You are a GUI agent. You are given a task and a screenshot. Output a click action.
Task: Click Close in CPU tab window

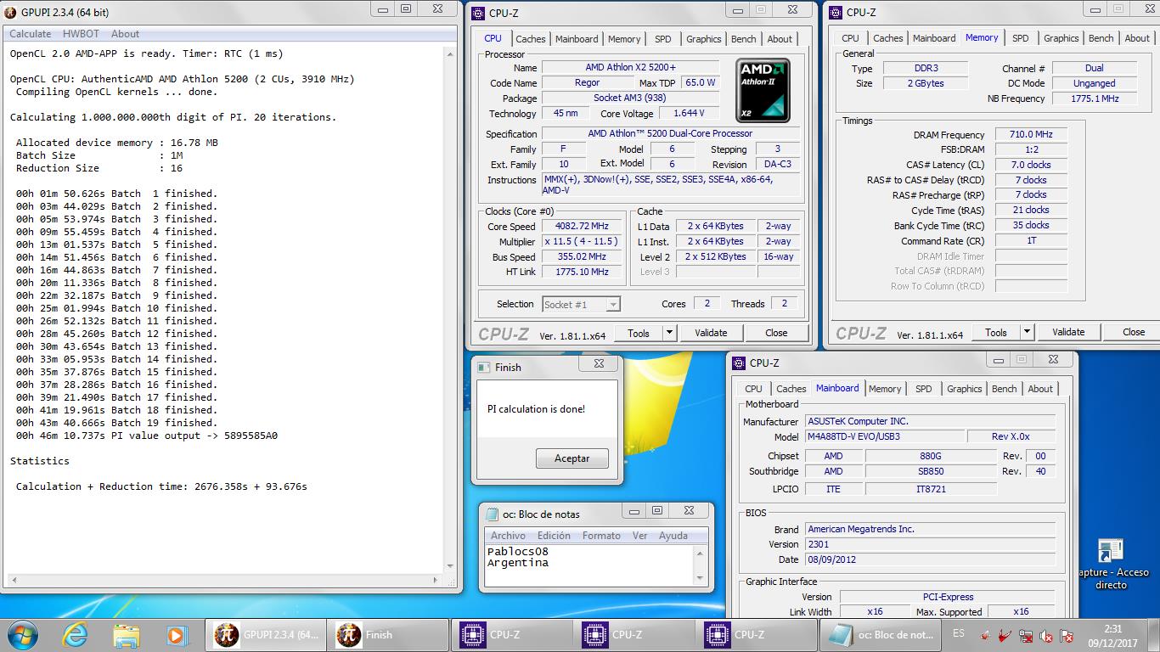point(776,333)
